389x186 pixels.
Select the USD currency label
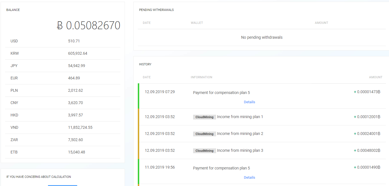(14, 41)
